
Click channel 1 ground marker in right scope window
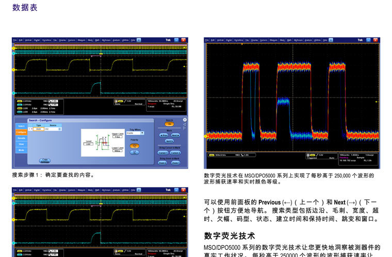(x=206, y=136)
